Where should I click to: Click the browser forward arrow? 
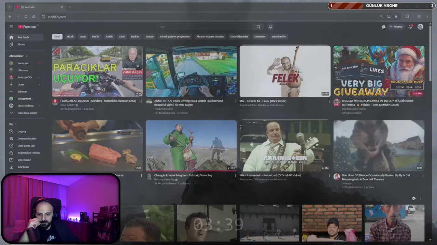coord(18,16)
